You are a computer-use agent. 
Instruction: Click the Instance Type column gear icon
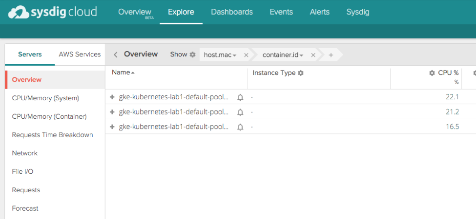pyautogui.click(x=301, y=73)
